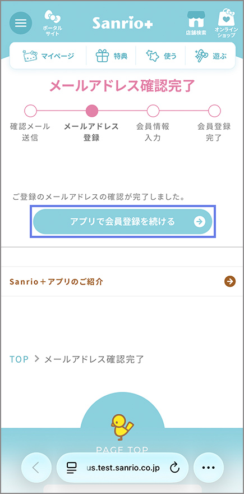Screen dimensions: 244x494
Task: Open the オンラインショップ bag icon
Action: pyautogui.click(x=226, y=23)
